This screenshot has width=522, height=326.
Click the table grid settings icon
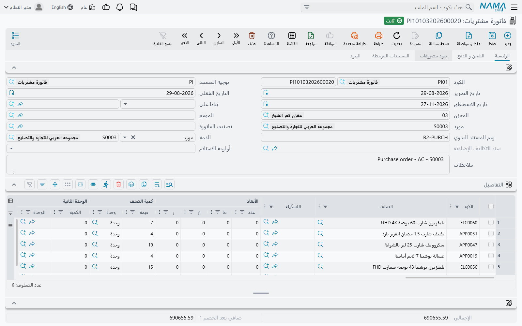[x=10, y=201]
